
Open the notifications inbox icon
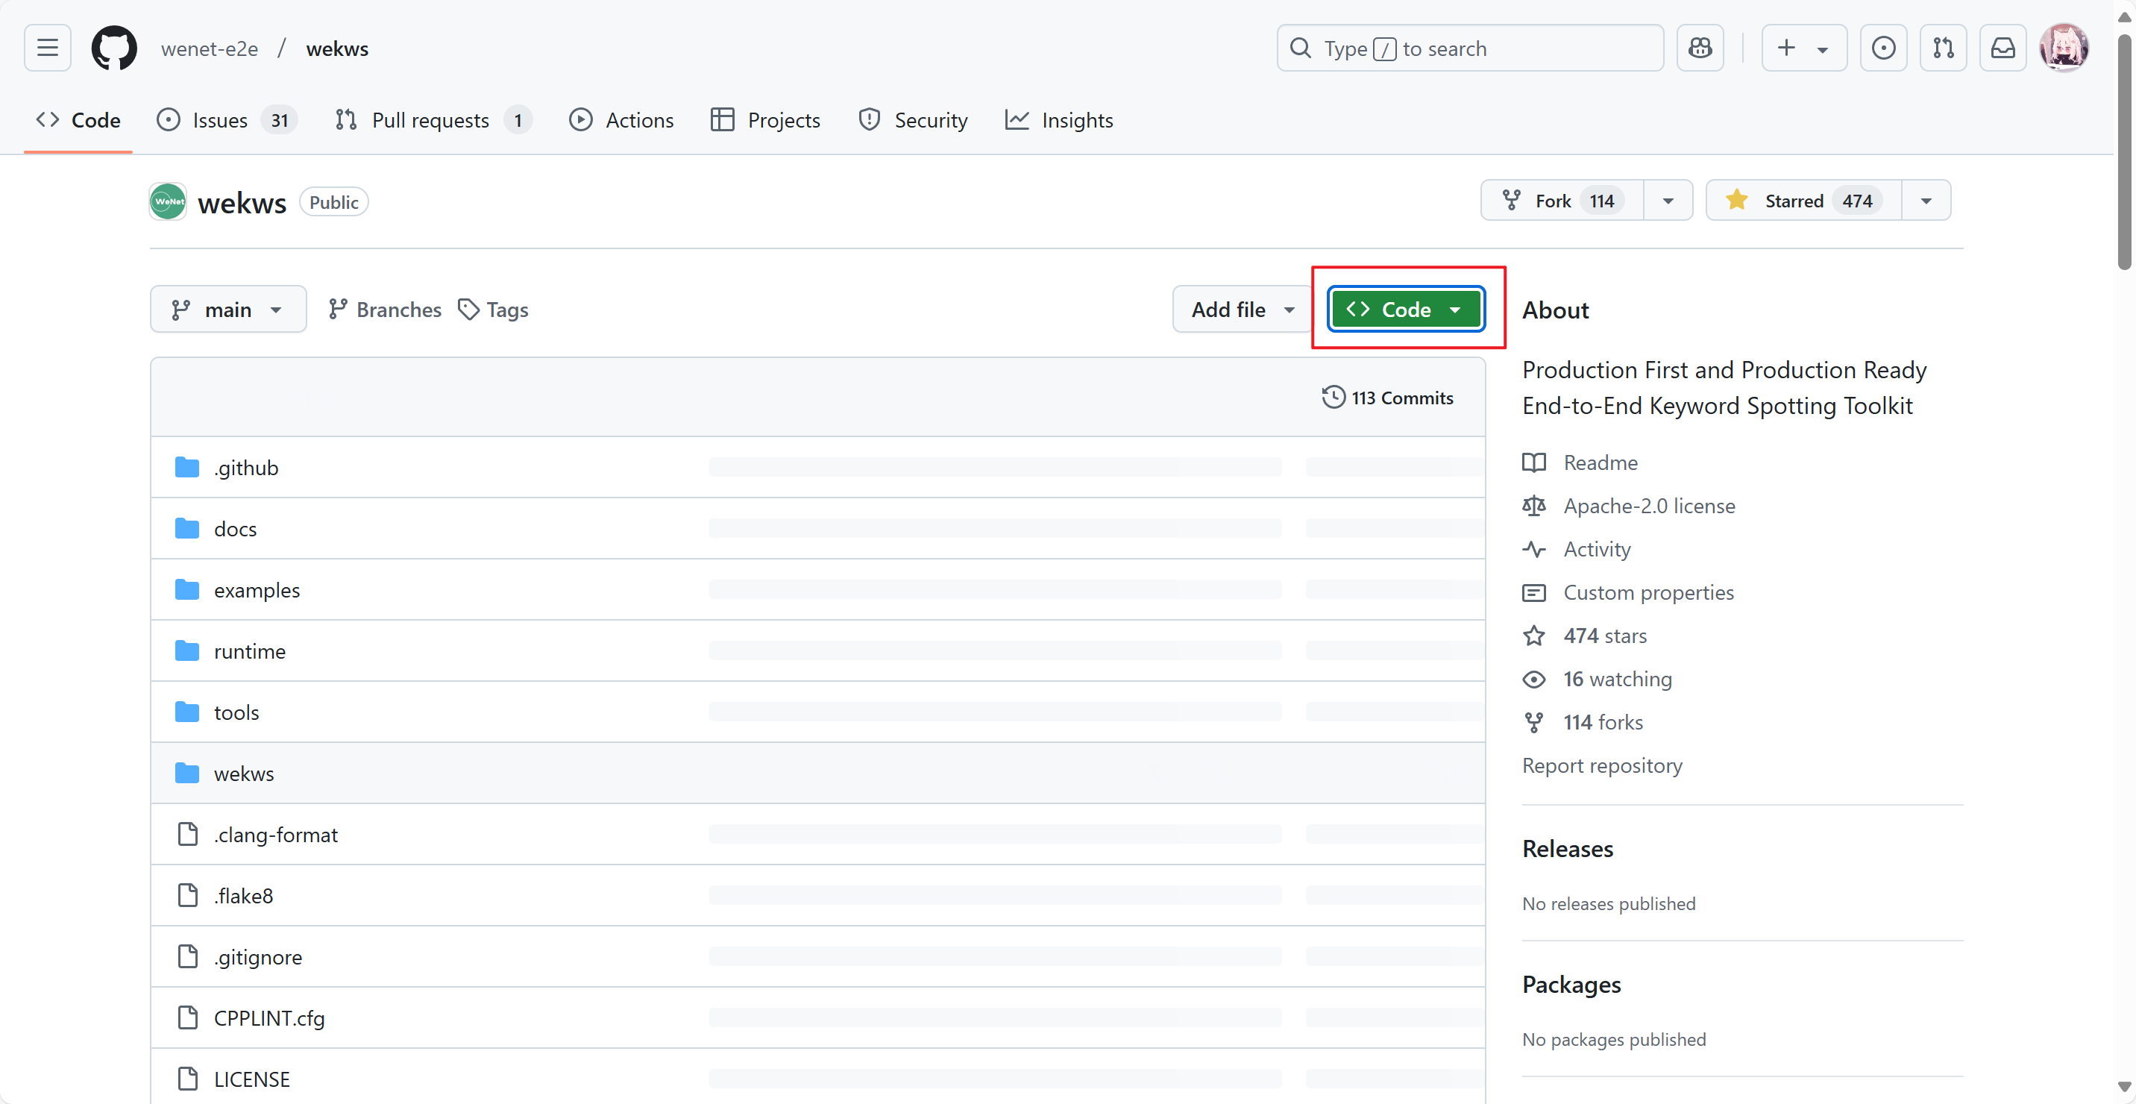click(2002, 48)
